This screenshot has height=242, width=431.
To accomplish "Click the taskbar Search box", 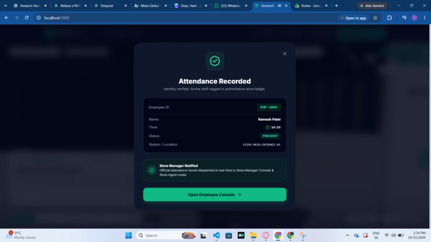I will point(166,236).
